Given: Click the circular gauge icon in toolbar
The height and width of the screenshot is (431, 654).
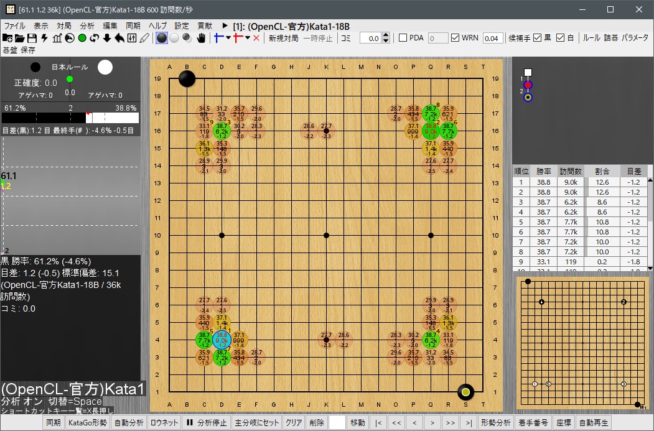Looking at the screenshot, I should coord(70,38).
